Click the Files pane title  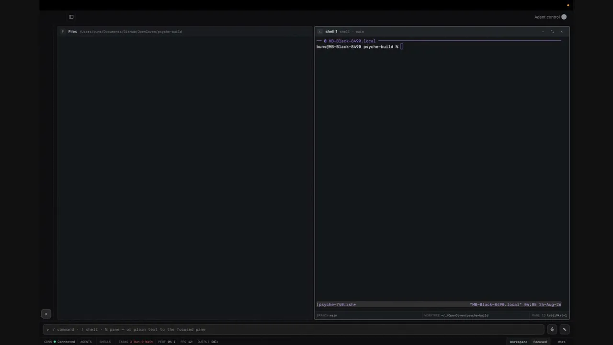coord(72,32)
